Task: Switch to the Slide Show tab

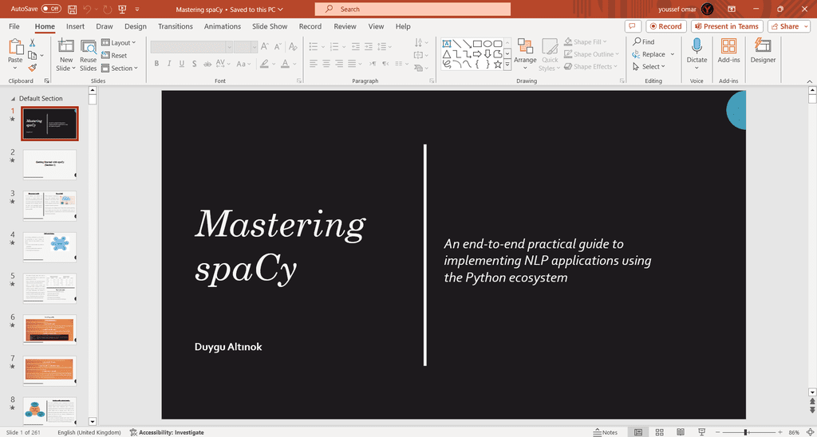Action: click(x=270, y=26)
